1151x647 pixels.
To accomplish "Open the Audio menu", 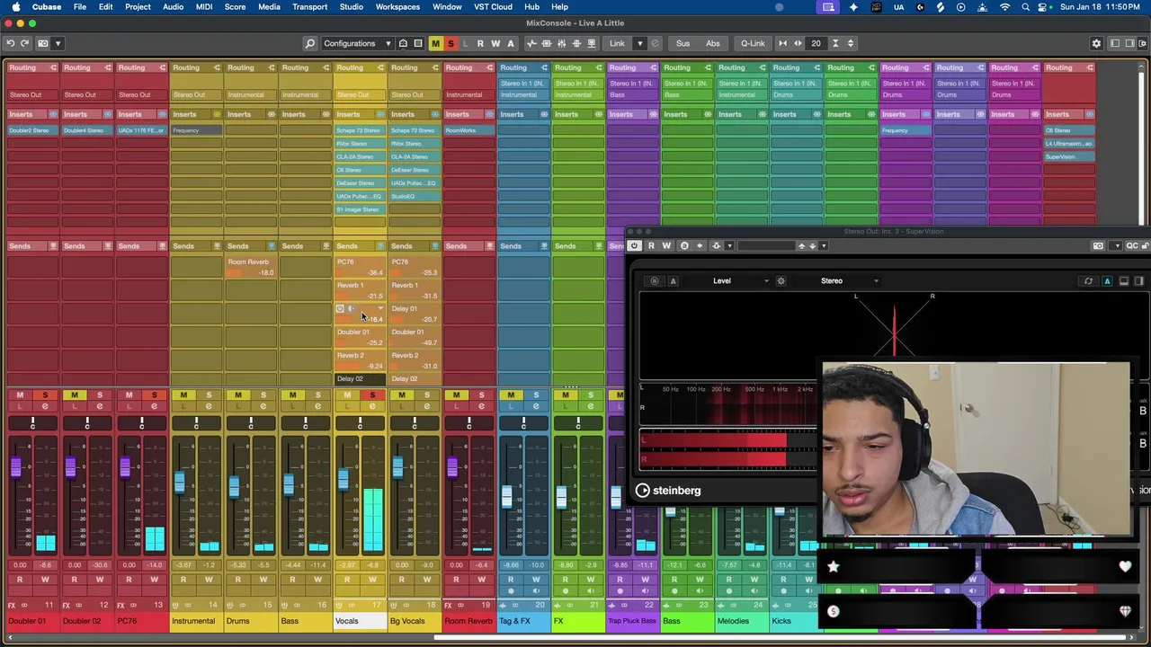I will [173, 7].
